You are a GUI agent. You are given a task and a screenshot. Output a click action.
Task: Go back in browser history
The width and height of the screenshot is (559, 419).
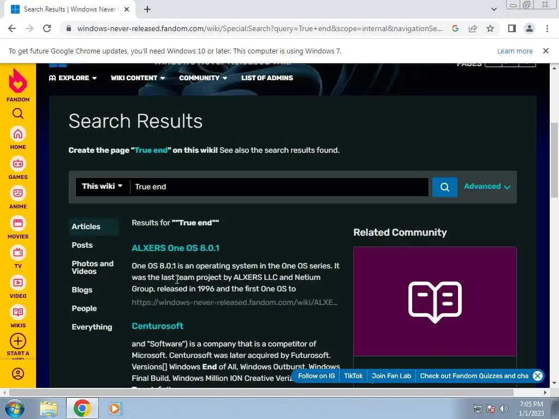click(12, 28)
